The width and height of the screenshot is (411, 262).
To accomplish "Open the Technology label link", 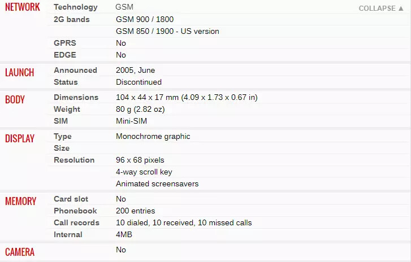I will click(x=76, y=7).
